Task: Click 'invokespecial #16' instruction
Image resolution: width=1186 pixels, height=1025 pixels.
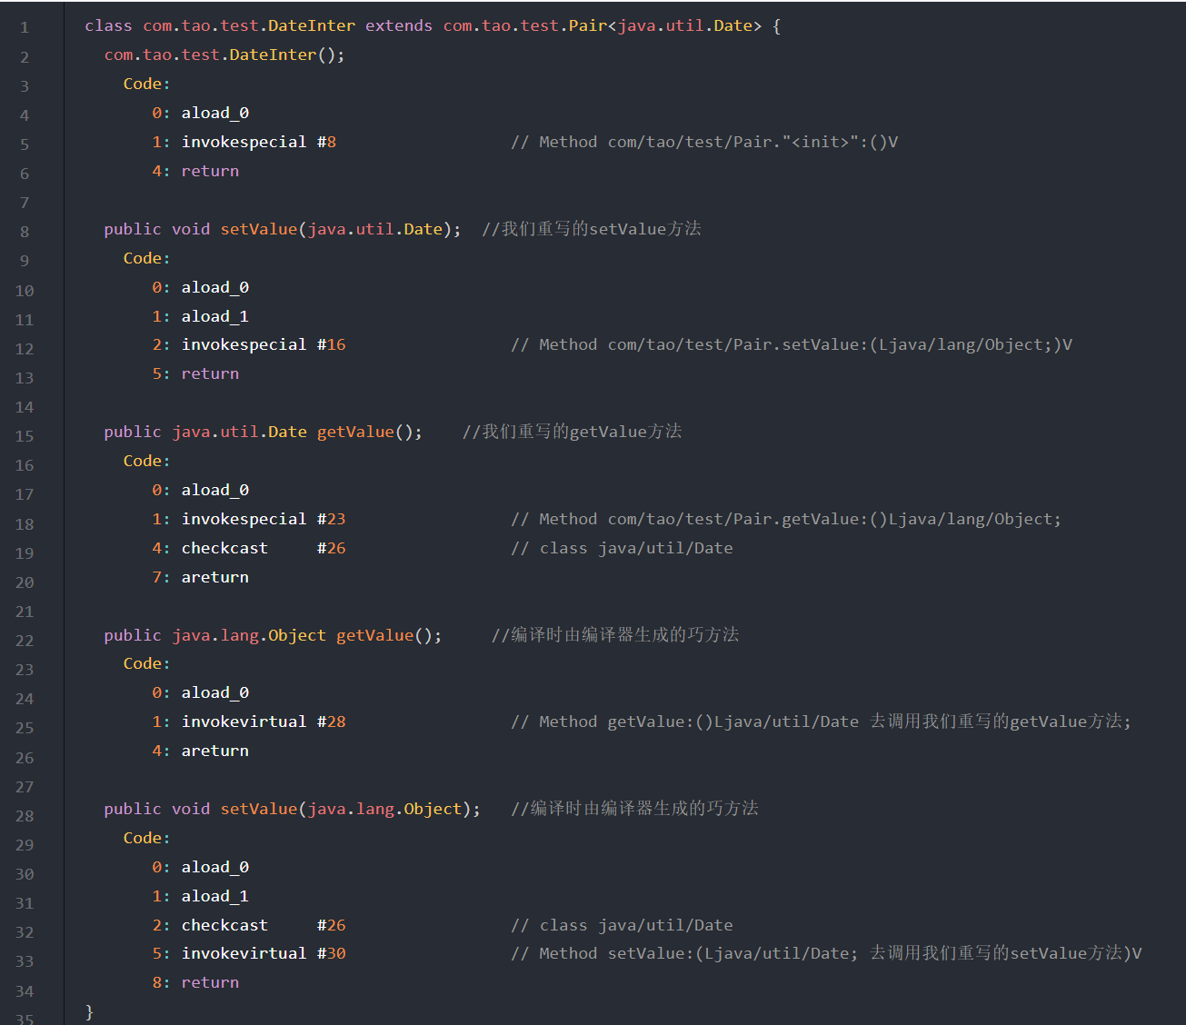Action: click(264, 345)
